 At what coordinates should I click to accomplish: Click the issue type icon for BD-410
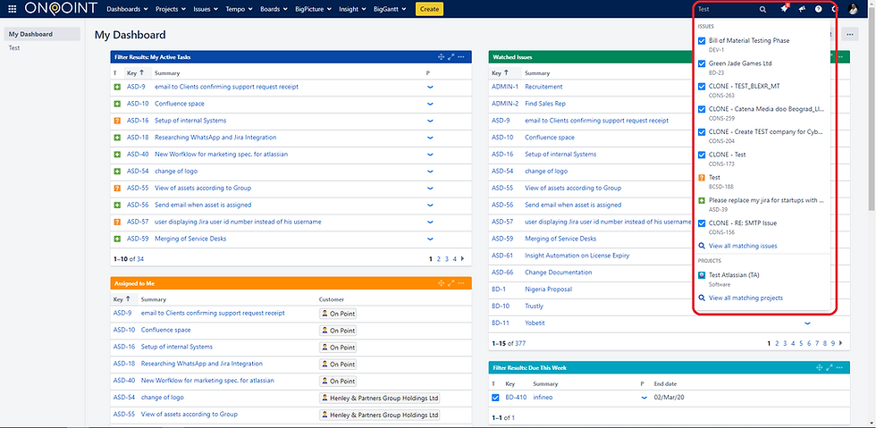click(x=495, y=398)
